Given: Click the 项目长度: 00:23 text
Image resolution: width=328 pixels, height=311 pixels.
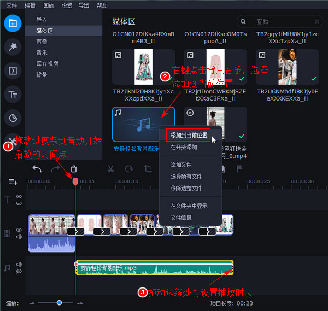Looking at the screenshot, I should 232,303.
